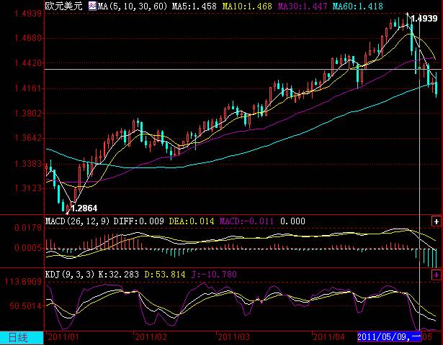This screenshot has height=345, width=443.
Task: Click the MA(5,10,30,60) indicator label
Action: coord(133,6)
